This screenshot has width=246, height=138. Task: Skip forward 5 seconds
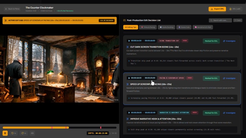coord(24,133)
